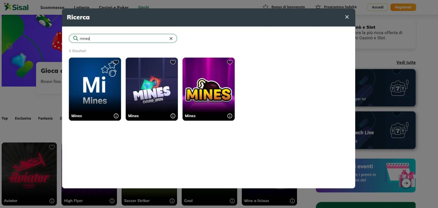Click the Vedi tutte link

406,63
